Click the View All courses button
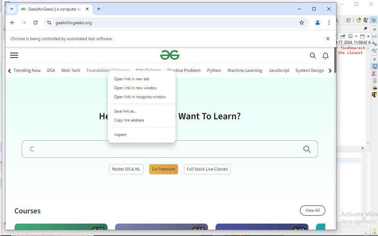This screenshot has width=378, height=236. coord(313,210)
